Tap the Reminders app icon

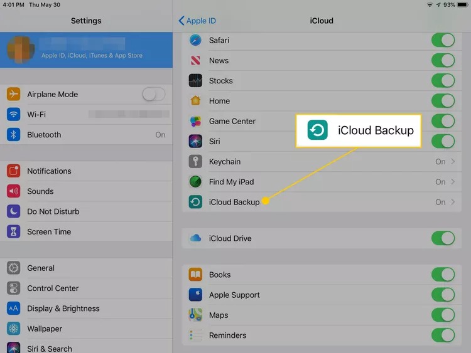pyautogui.click(x=195, y=335)
